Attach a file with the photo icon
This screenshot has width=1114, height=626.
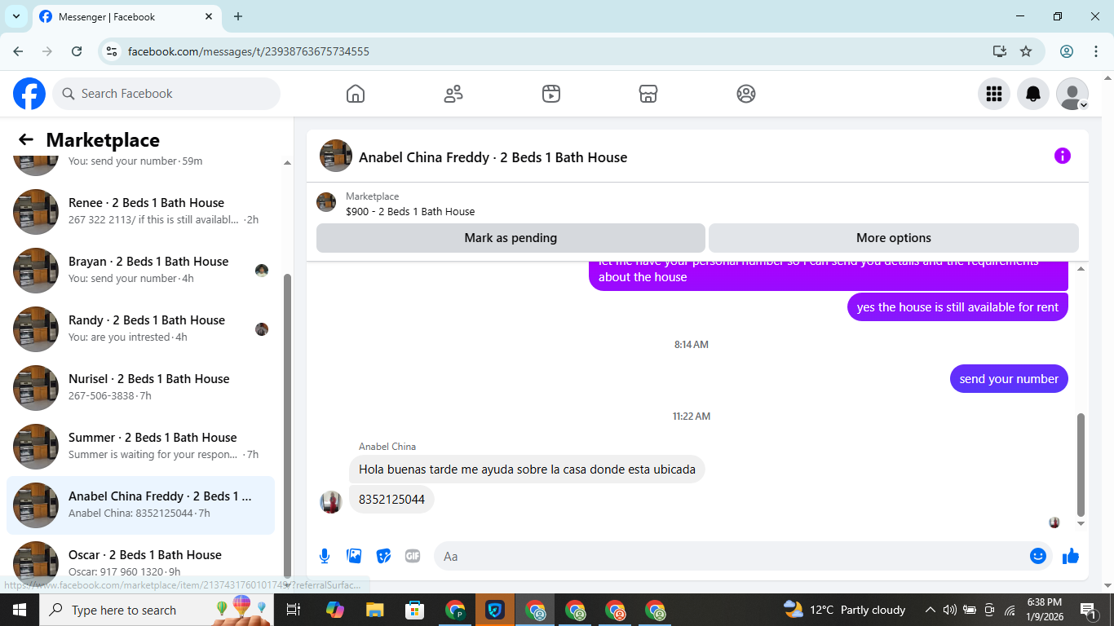click(354, 556)
